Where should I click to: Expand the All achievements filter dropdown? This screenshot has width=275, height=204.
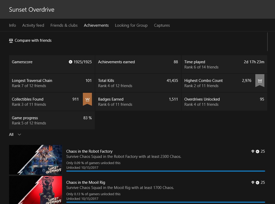15,135
